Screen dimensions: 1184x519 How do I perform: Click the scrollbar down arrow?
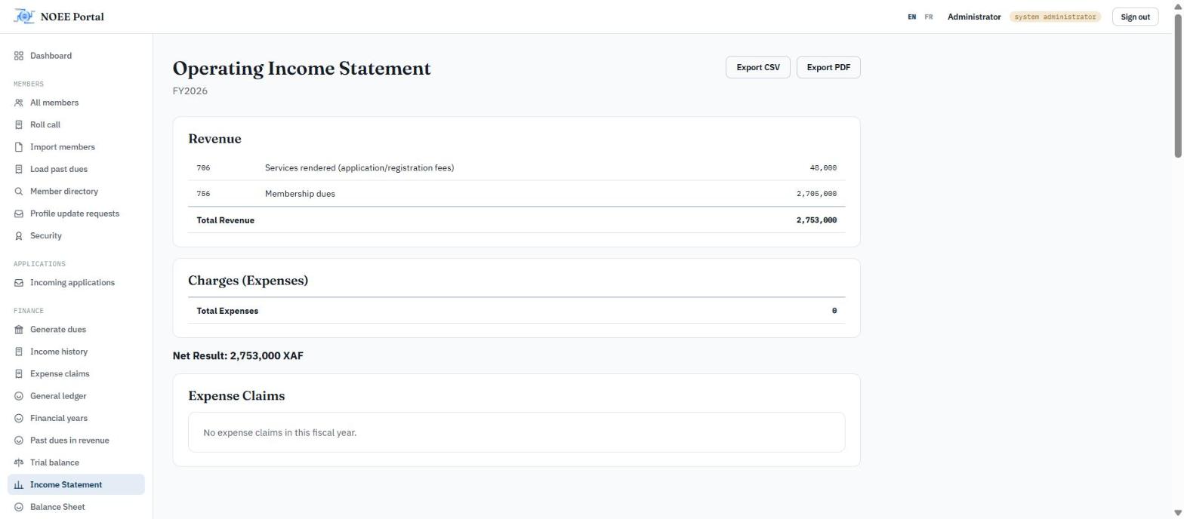[x=1178, y=513]
